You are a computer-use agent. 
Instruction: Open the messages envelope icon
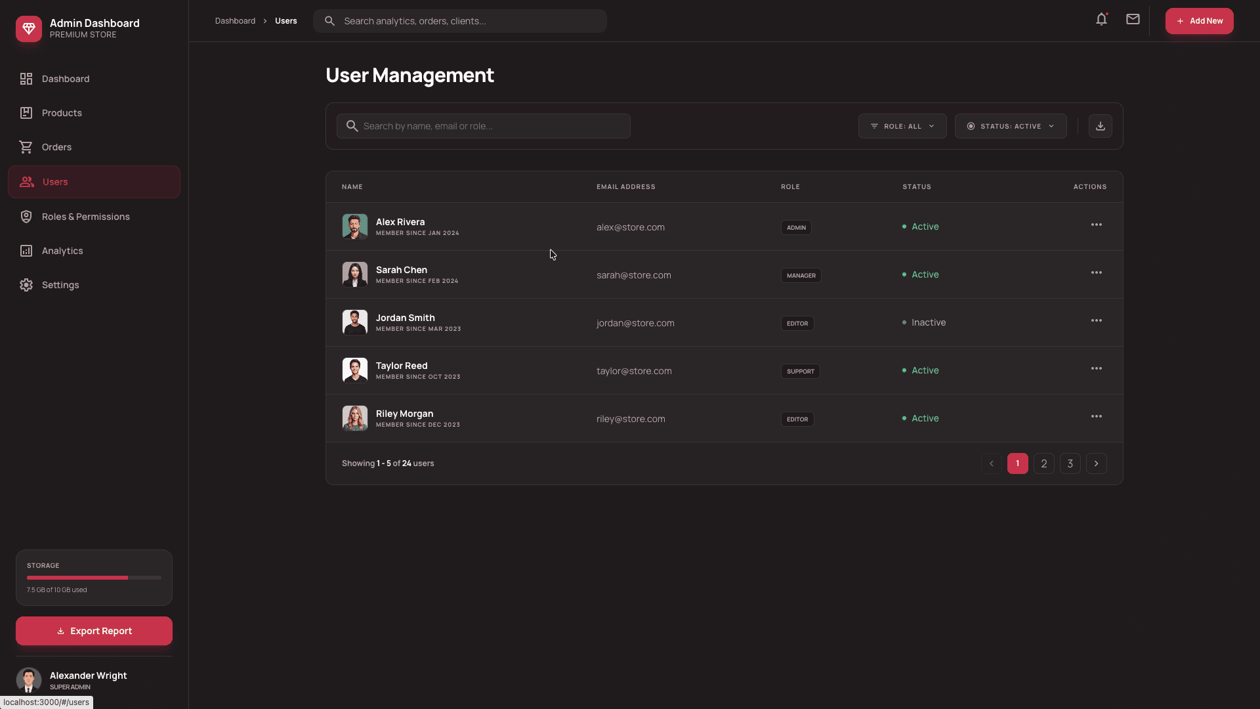pos(1132,19)
